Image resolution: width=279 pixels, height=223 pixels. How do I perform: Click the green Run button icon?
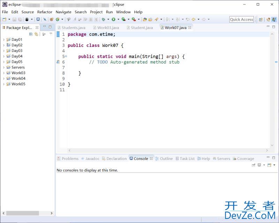click(114, 20)
